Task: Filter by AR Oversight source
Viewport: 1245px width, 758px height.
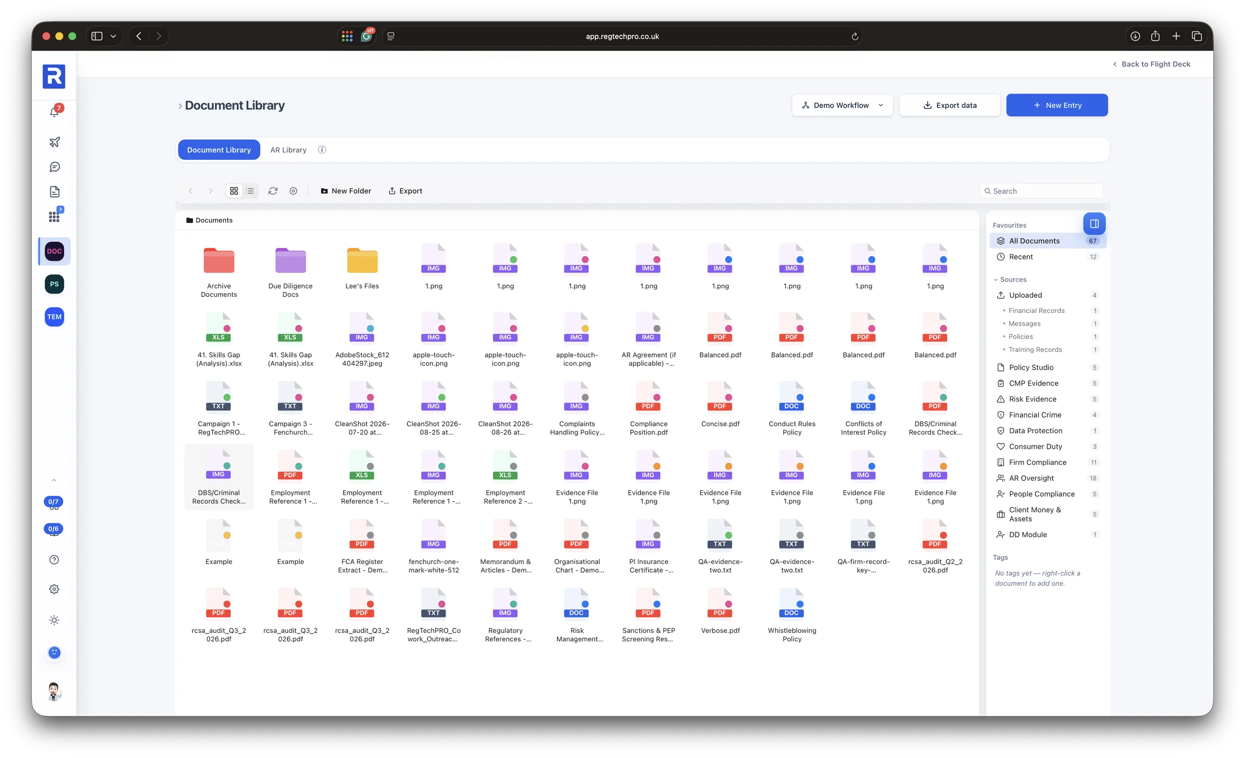Action: coord(1048,478)
